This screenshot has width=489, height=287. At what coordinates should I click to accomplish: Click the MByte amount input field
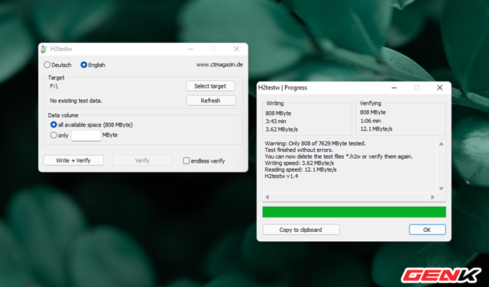tap(86, 136)
